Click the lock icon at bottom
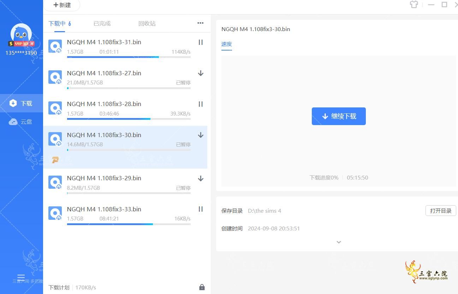Image resolution: width=458 pixels, height=294 pixels. click(x=202, y=287)
